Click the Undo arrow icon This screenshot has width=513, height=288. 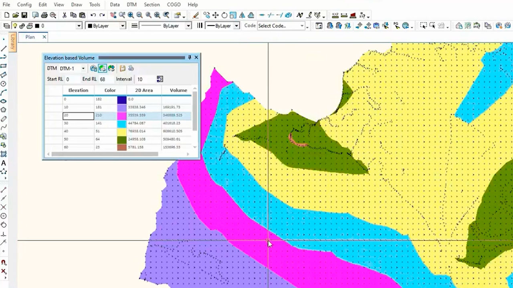(x=93, y=15)
